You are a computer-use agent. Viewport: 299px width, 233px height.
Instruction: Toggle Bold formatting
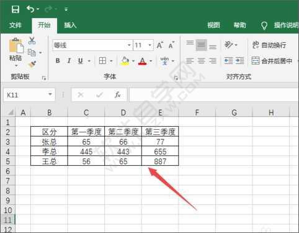point(58,61)
